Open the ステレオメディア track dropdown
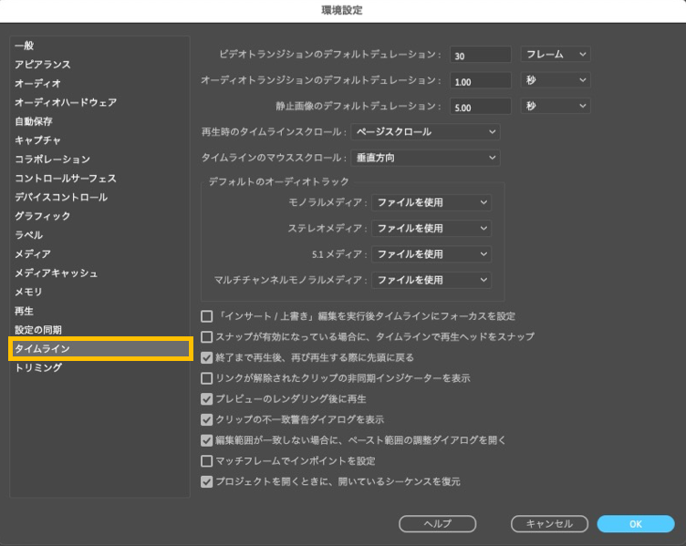The width and height of the screenshot is (686, 546). pyautogui.click(x=431, y=228)
